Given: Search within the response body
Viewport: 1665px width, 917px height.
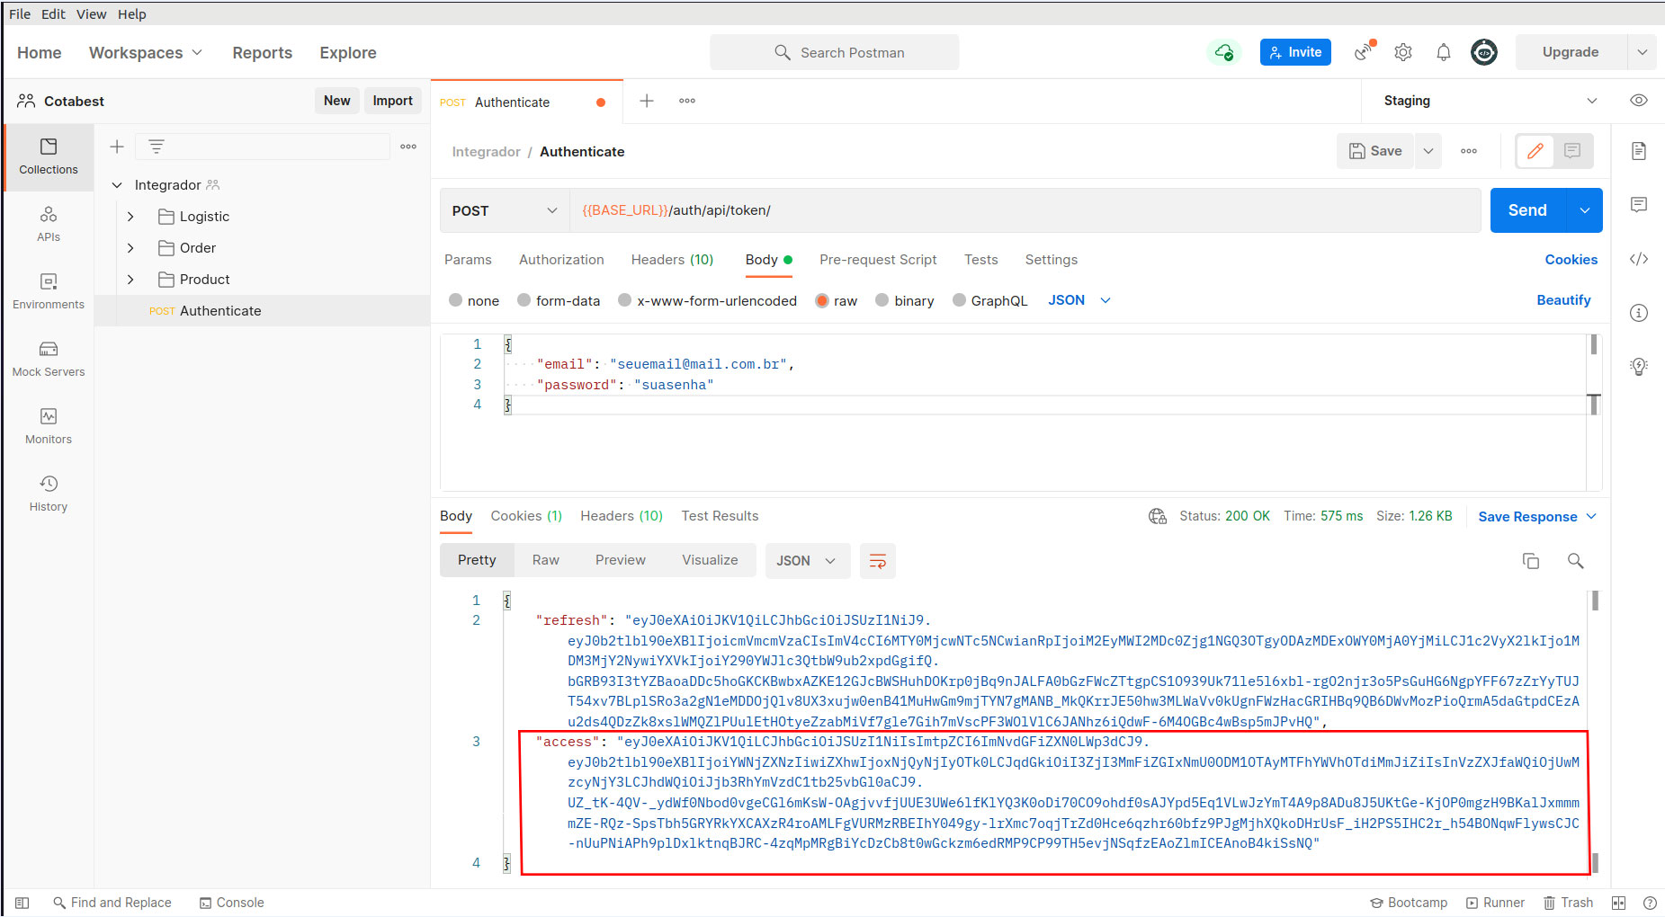Looking at the screenshot, I should coord(1575,561).
